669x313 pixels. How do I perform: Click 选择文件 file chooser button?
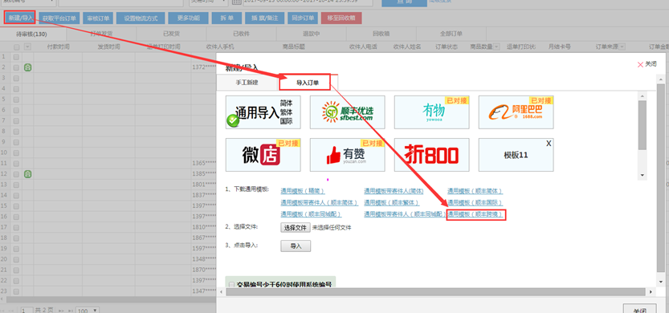(296, 228)
